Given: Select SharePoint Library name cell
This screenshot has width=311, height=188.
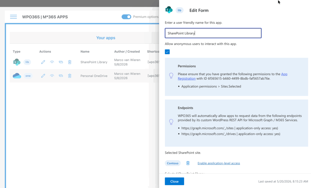Looking at the screenshot, I should pyautogui.click(x=94, y=62).
